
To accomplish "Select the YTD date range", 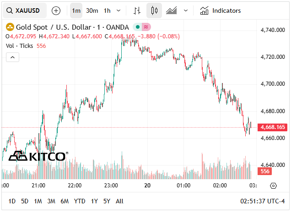I will point(80,201).
